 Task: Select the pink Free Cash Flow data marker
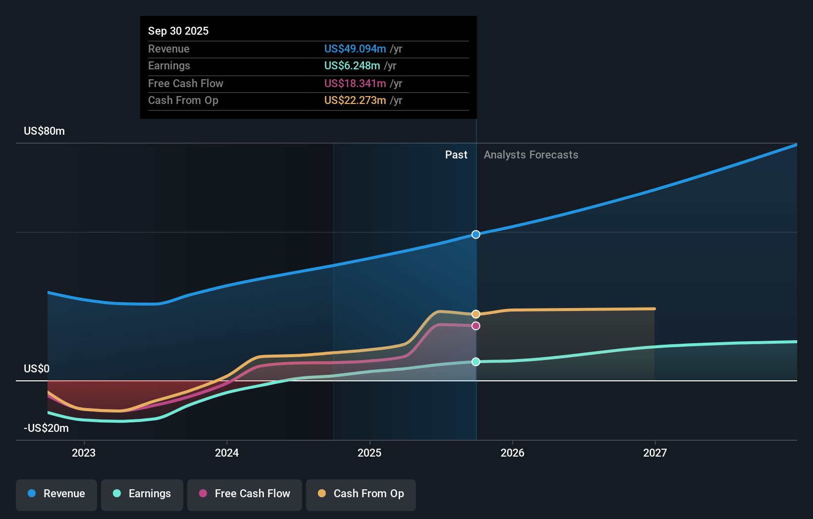(x=476, y=325)
